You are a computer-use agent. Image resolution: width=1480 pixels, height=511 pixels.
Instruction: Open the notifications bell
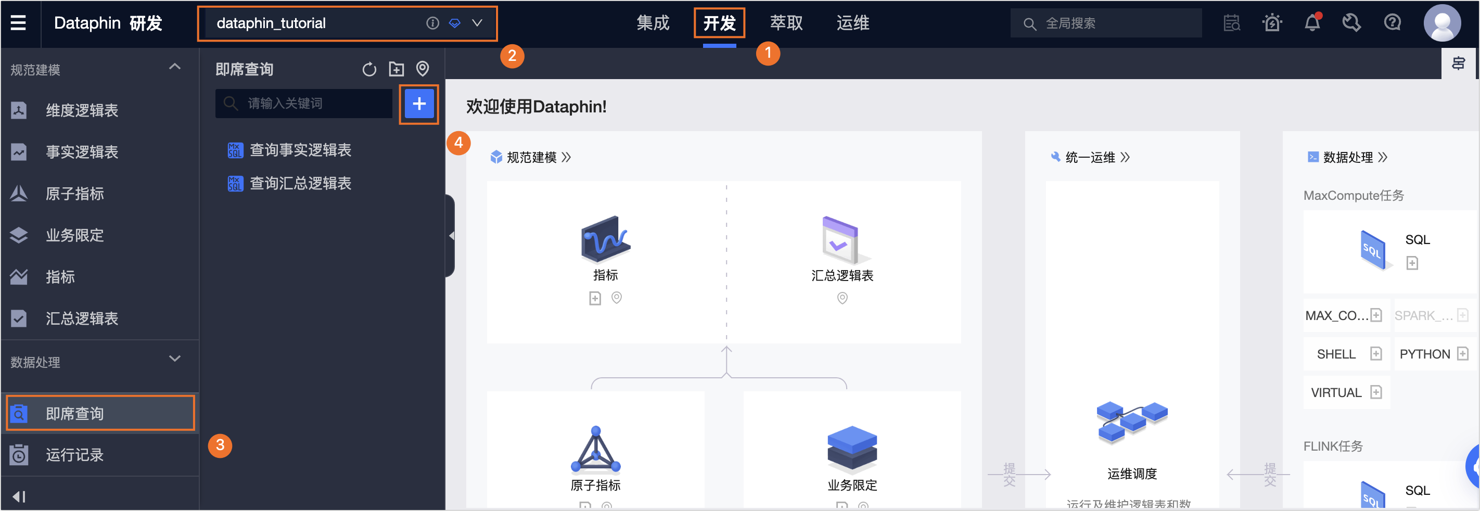pyautogui.click(x=1312, y=23)
